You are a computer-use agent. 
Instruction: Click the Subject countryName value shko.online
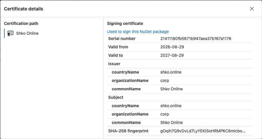(x=171, y=106)
